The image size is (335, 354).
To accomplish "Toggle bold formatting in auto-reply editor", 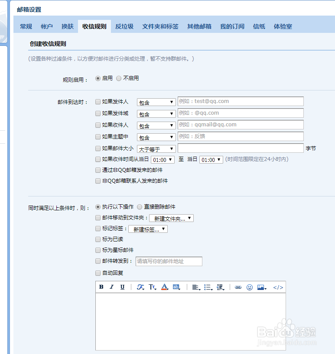I will click(101, 287).
